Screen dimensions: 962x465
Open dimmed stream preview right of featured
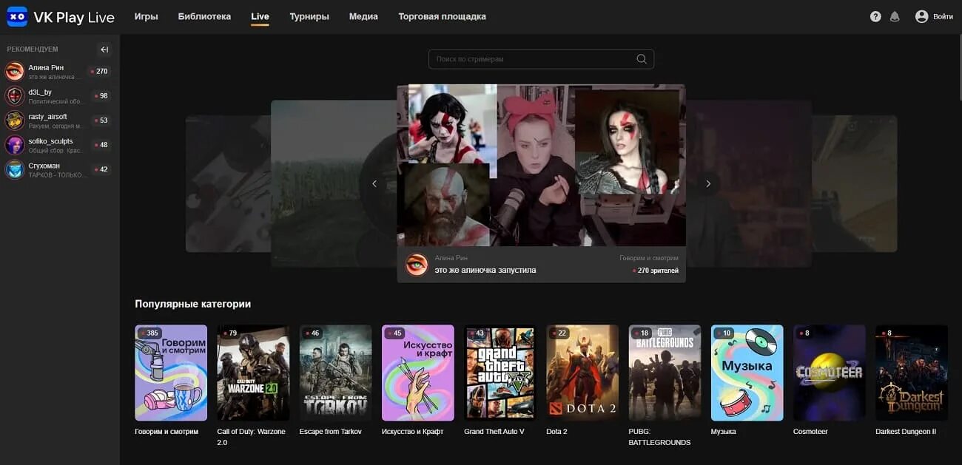click(748, 183)
